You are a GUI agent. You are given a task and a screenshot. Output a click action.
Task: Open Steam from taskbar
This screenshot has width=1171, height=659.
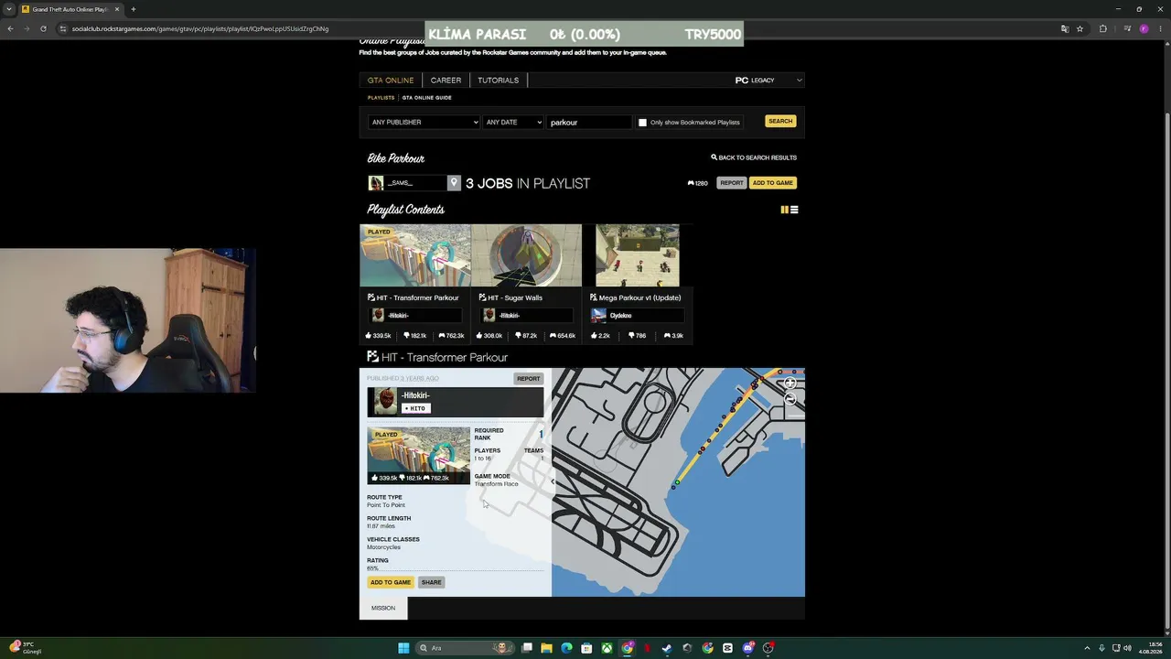[x=667, y=648]
